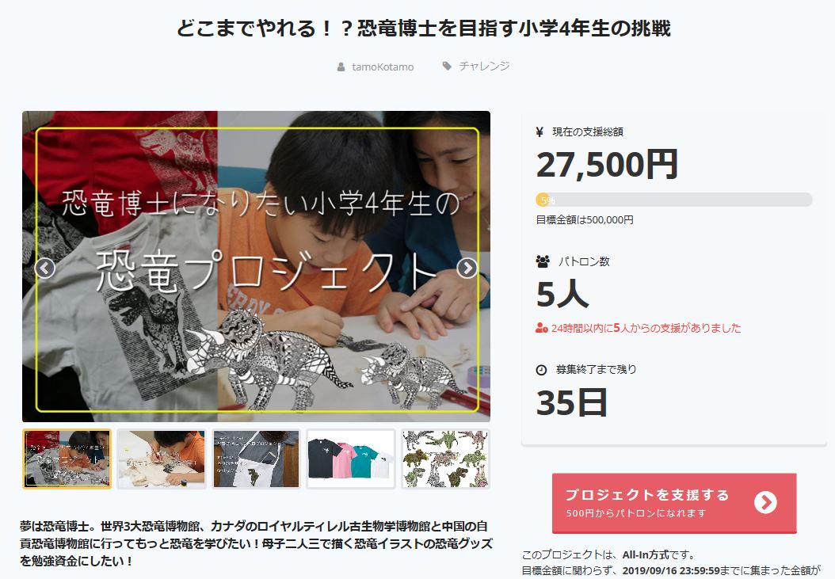Open the tamoKotamo author profile link
The height and width of the screenshot is (579, 835).
(383, 67)
